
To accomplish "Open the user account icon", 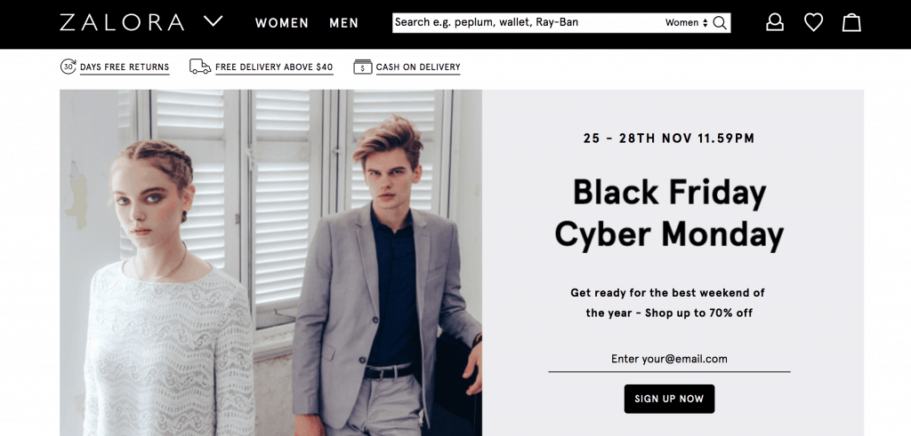I will click(x=775, y=22).
